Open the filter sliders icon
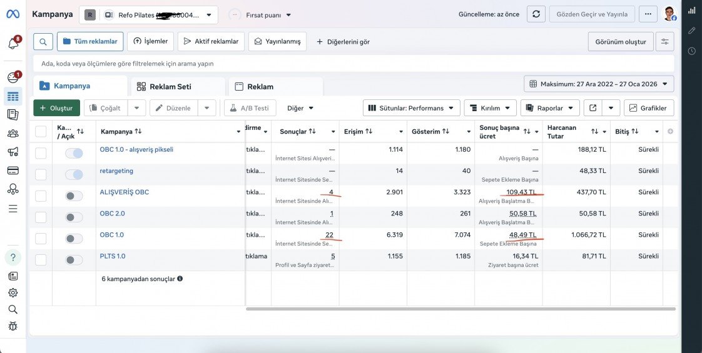Image resolution: width=702 pixels, height=353 pixels. coord(665,42)
